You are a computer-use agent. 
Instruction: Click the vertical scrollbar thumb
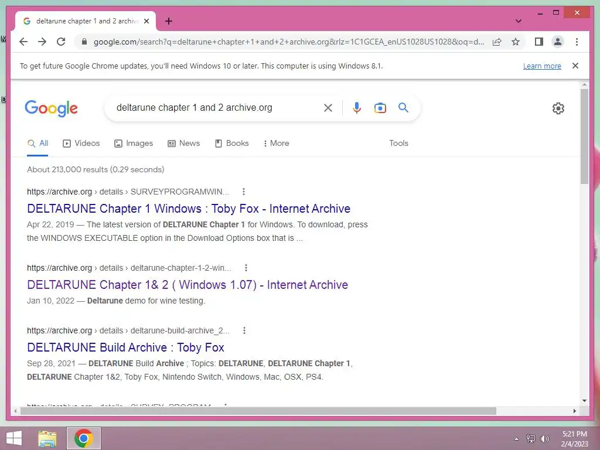(x=584, y=137)
